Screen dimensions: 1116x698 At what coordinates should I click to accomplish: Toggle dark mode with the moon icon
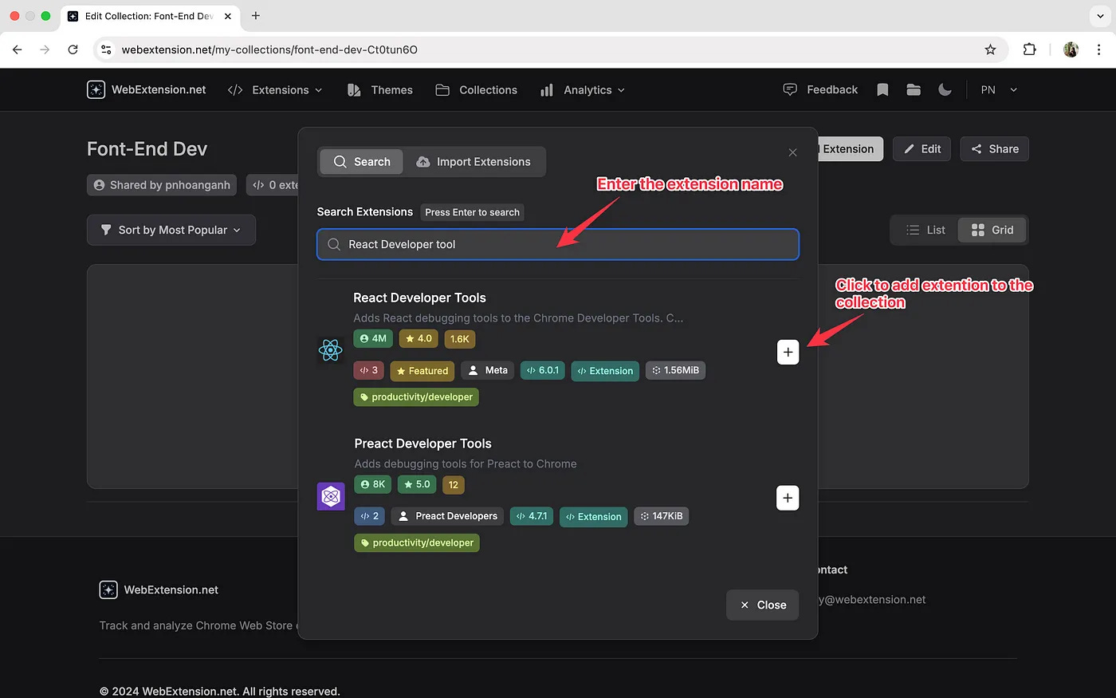945,90
